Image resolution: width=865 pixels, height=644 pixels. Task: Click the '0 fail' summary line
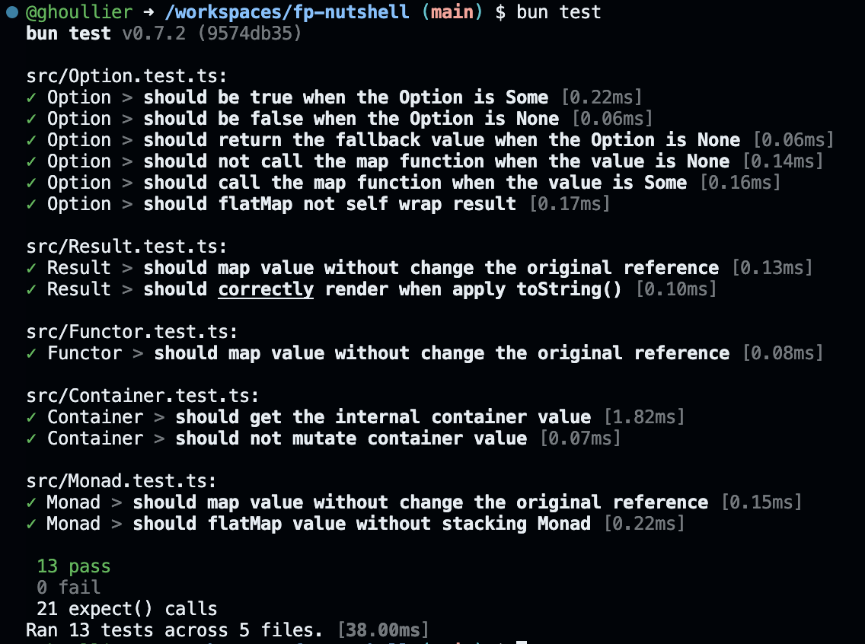pos(69,588)
